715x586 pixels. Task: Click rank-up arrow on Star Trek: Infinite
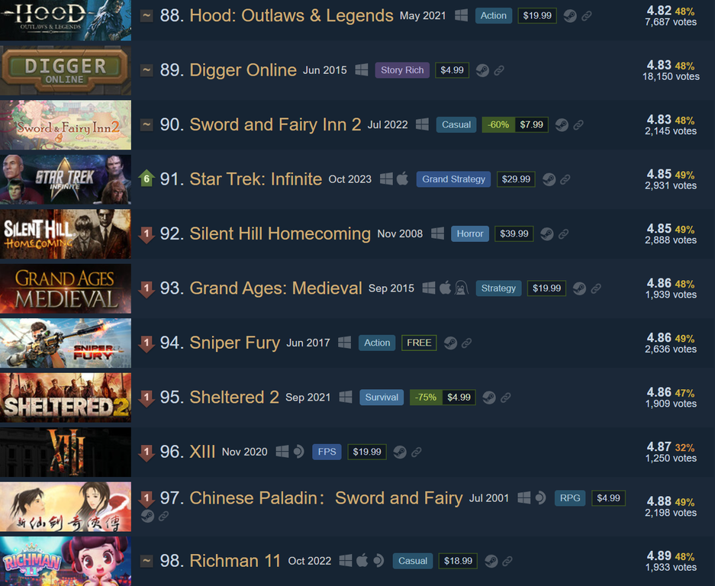click(x=147, y=179)
